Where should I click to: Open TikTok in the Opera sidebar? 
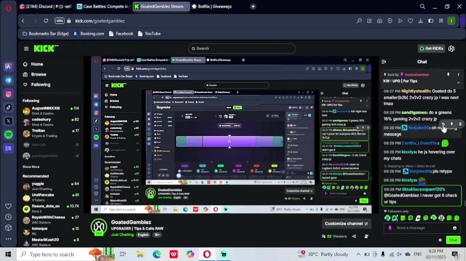pos(8,107)
